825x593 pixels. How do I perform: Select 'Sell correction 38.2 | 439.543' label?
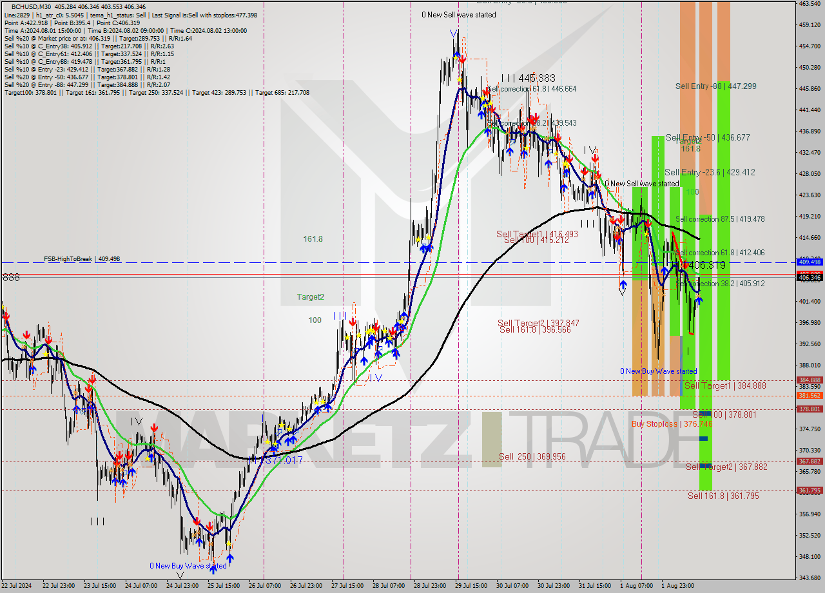(x=532, y=122)
